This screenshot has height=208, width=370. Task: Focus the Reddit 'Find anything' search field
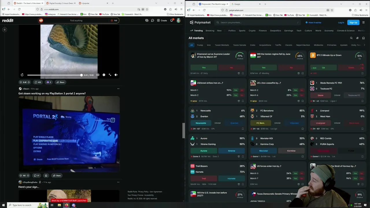[76, 21]
